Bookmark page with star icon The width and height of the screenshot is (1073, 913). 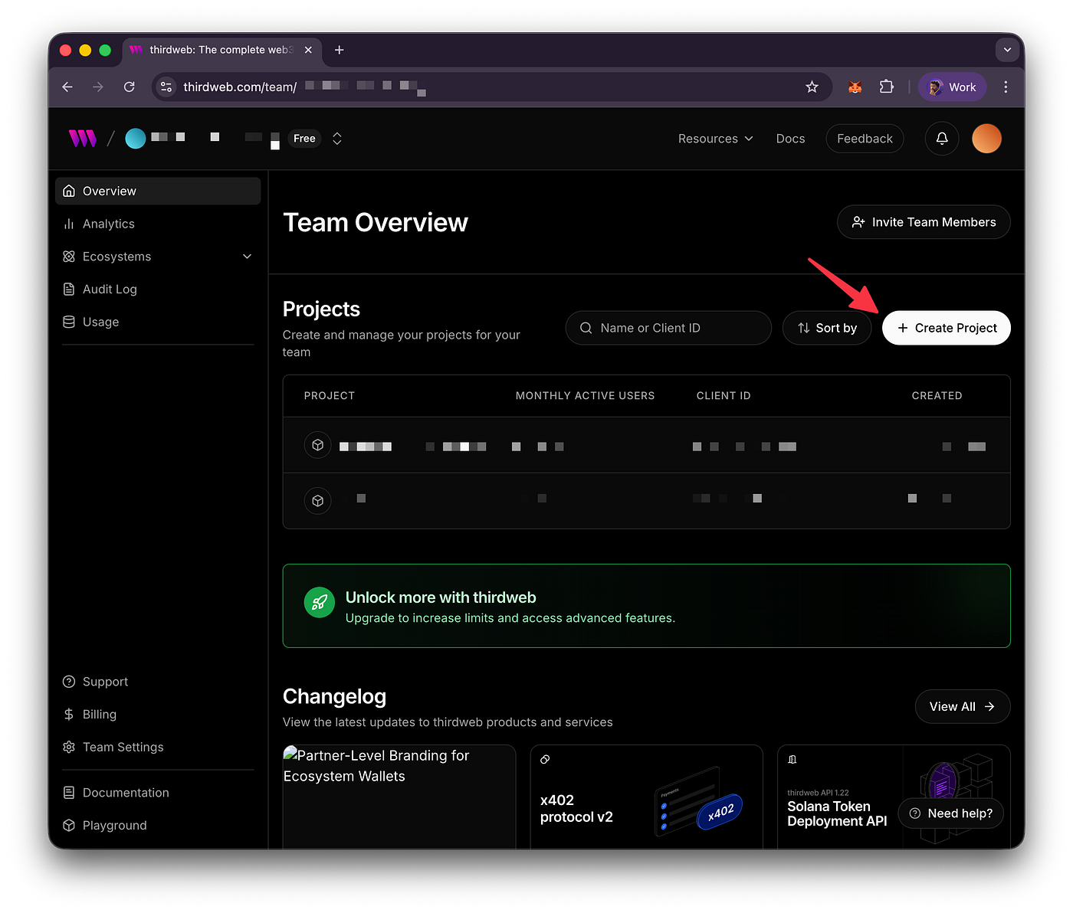[812, 87]
